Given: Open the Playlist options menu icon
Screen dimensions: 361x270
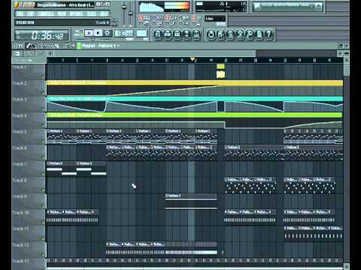Looking at the screenshot, I should coord(15,46).
